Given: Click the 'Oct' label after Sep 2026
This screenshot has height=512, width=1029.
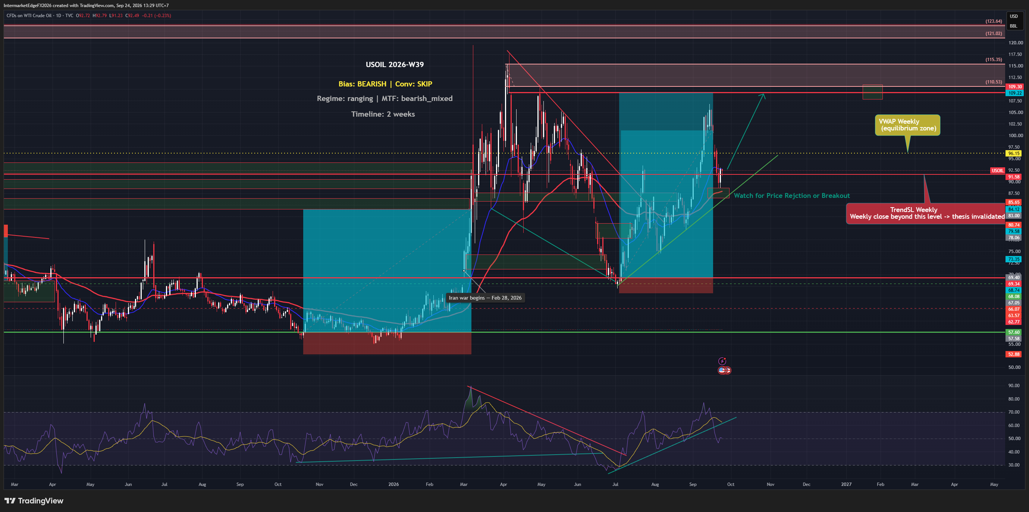Looking at the screenshot, I should (731, 484).
